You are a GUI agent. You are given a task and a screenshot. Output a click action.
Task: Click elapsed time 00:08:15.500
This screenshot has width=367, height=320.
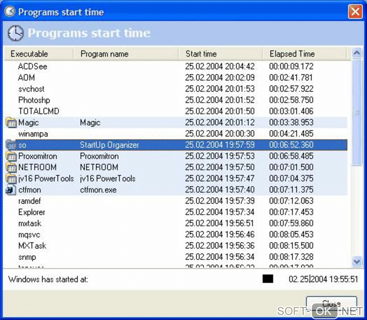point(291,246)
